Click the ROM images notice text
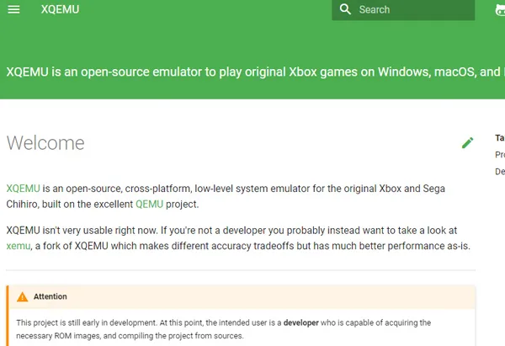This screenshot has height=346, width=505. point(224,329)
